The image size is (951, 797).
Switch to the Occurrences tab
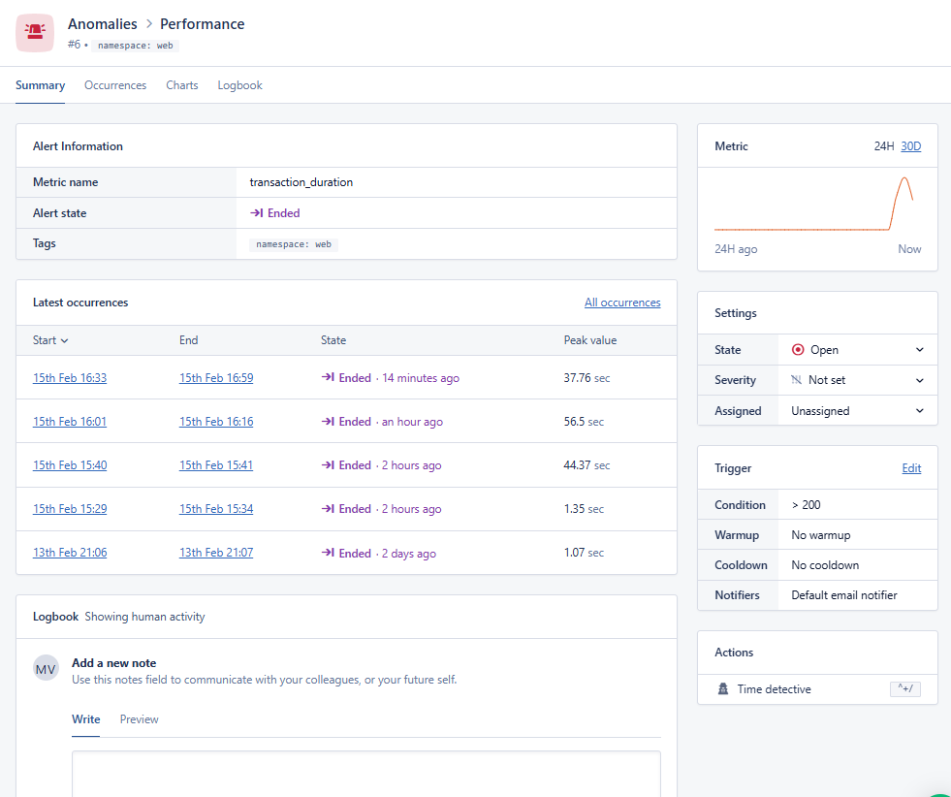[x=115, y=85]
